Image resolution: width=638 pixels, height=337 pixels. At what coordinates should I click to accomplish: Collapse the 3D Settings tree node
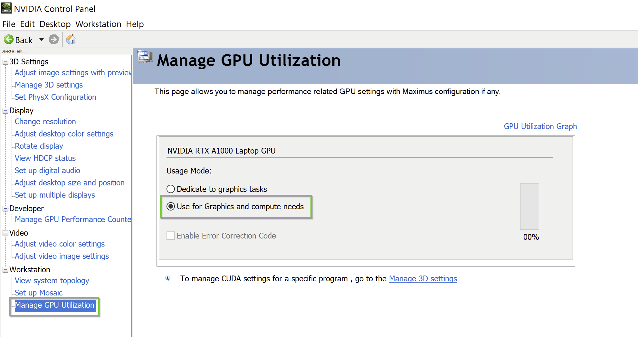click(x=5, y=62)
